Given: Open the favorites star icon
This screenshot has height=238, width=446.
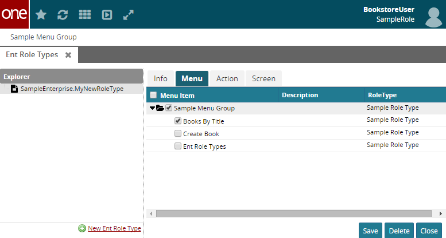Looking at the screenshot, I should point(41,15).
